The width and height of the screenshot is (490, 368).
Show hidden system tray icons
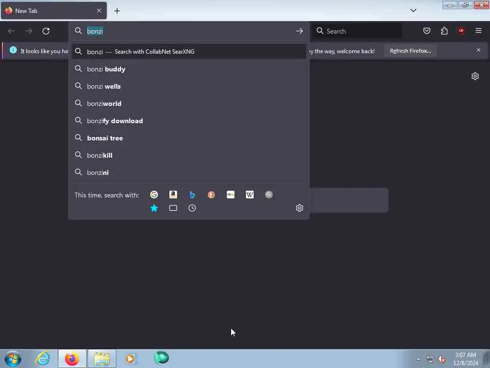418,359
